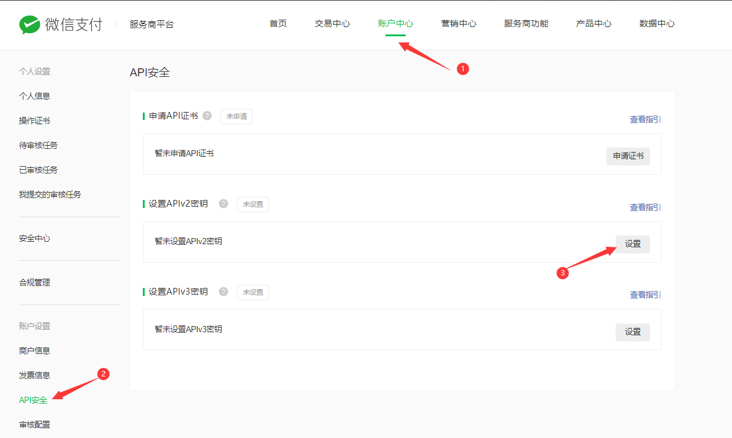Open 查看指引 link for APIv3密钥

click(645, 295)
